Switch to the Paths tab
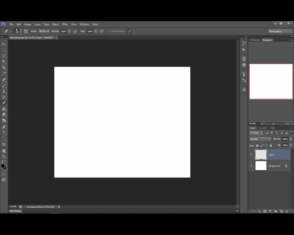This screenshot has height=235, width=294. click(273, 128)
